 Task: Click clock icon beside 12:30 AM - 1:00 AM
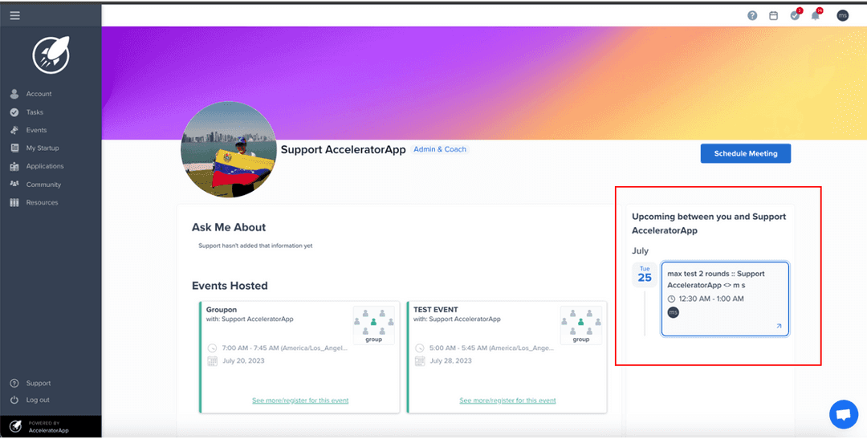pos(672,299)
